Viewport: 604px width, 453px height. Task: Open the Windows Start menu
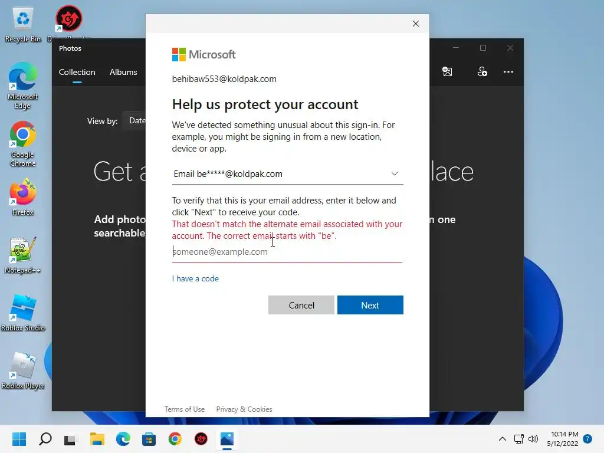pyautogui.click(x=19, y=439)
